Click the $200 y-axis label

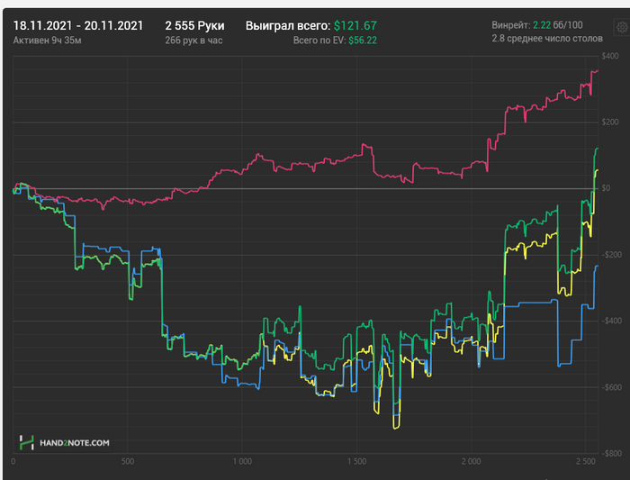610,122
